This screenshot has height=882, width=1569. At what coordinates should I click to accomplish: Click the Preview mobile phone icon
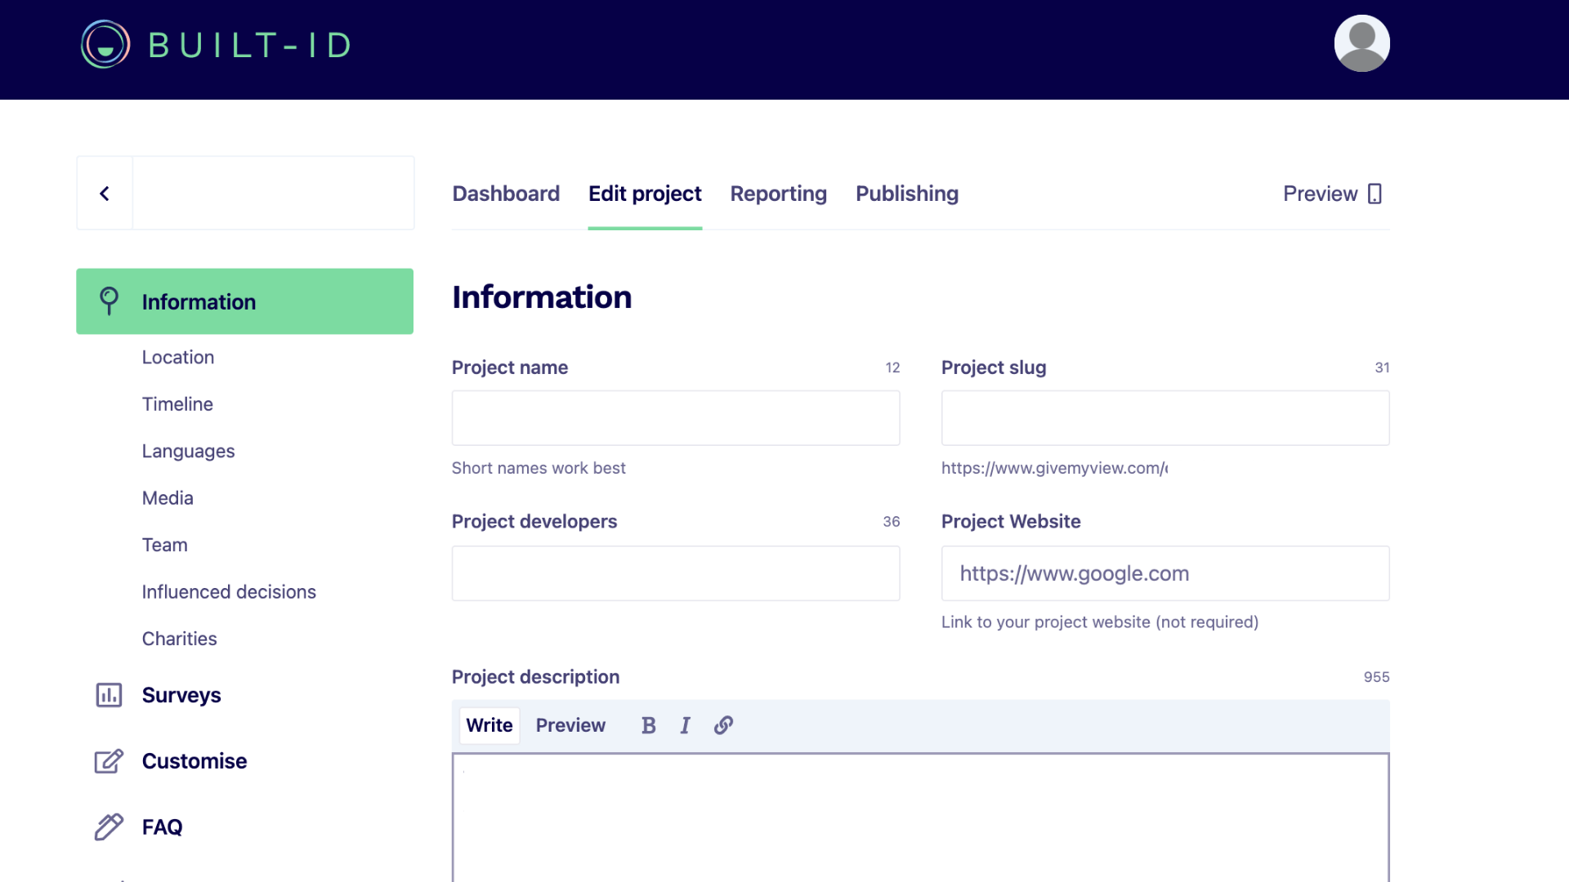[1375, 194]
